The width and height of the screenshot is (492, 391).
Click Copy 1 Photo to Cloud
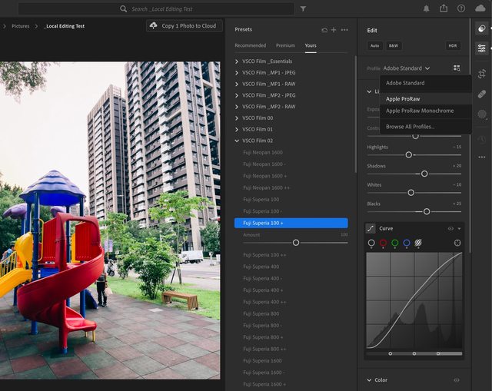point(183,25)
